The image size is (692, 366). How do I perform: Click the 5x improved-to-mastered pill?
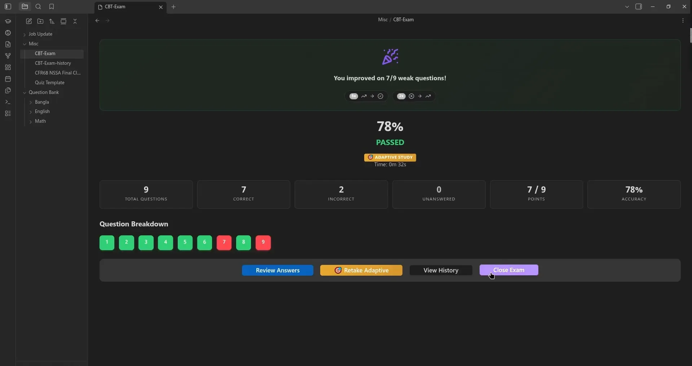[x=366, y=96]
